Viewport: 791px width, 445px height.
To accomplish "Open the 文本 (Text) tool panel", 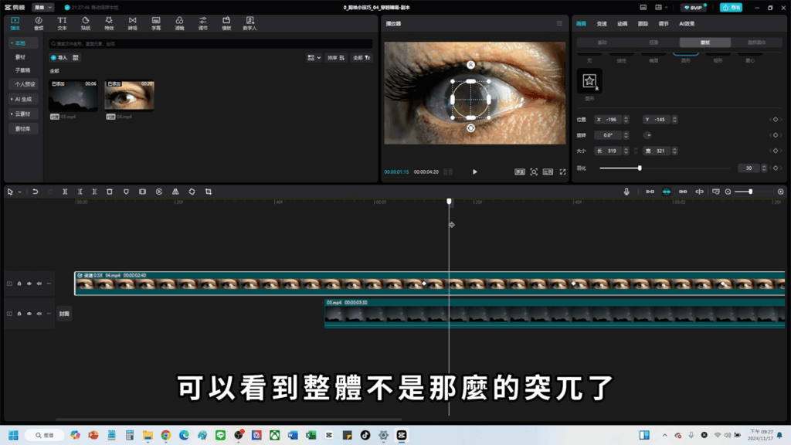I will pos(62,23).
